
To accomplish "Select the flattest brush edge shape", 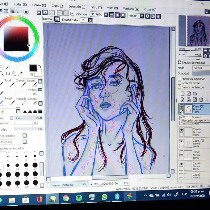I will coord(40,111).
